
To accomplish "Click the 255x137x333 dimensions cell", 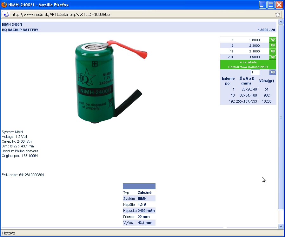I will (247, 101).
